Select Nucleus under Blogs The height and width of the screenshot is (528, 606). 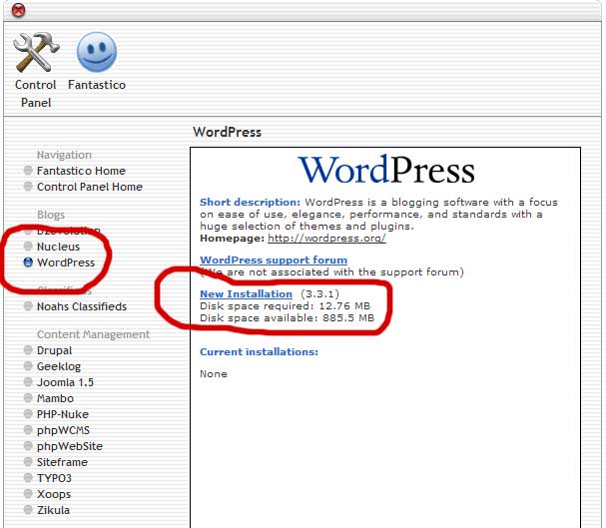(x=58, y=247)
